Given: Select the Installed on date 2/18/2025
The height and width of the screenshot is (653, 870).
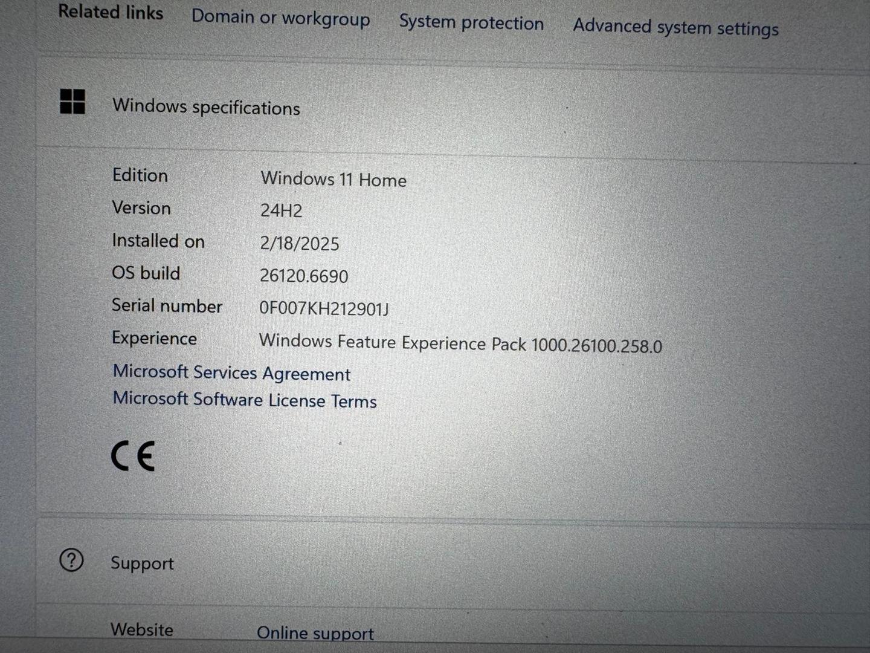Looking at the screenshot, I should pyautogui.click(x=300, y=243).
